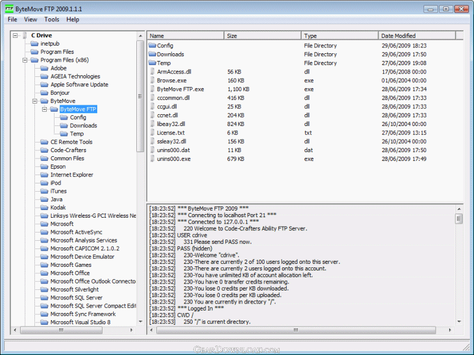Sort file list by Size column
The width and height of the screenshot is (474, 355).
[x=262, y=35]
